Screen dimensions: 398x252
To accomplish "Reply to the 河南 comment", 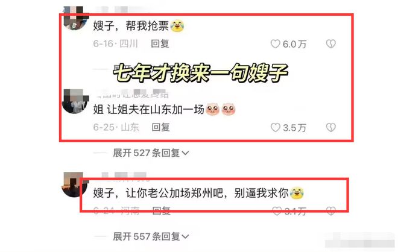I will (161, 210).
